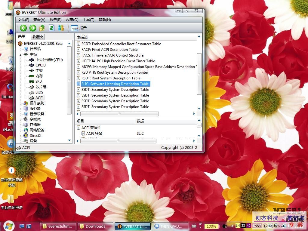Collapse the 主板 tree node
Screen dimensions: 308x231
21,54
